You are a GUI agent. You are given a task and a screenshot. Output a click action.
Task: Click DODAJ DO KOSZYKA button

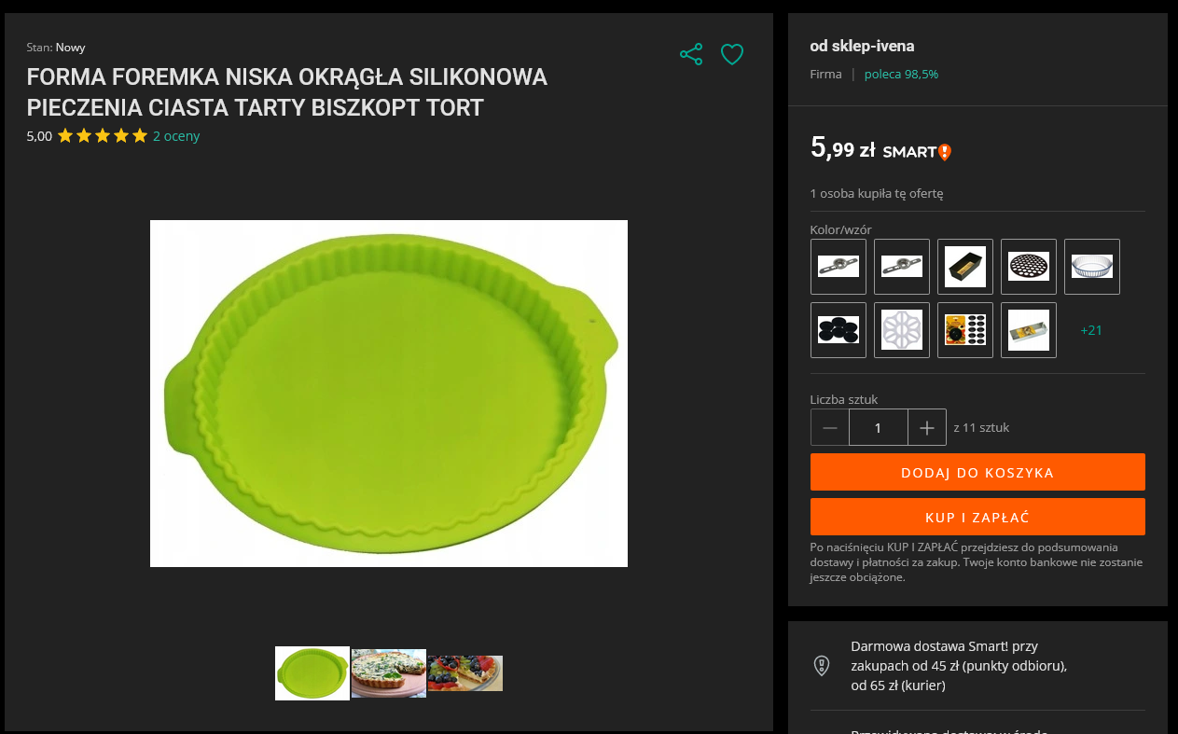coord(977,472)
